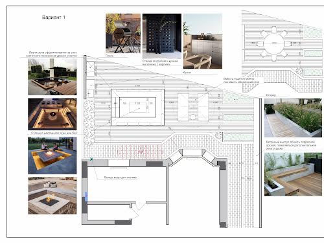This screenshot has height=243, width=324.
Task: Click the "Кухня" caption under kitchen photo
Action: point(187,73)
